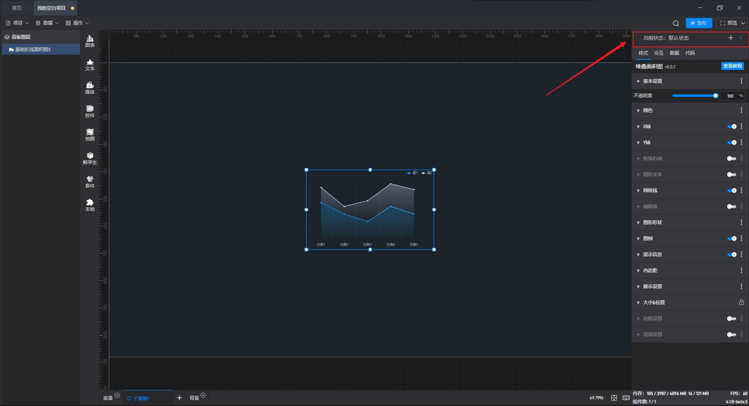Open the 控件 controls panel

90,111
